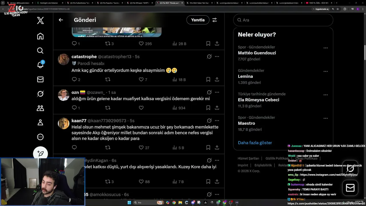This screenshot has height=206, width=366.
Task: Open Explore search in sidebar
Action: pyautogui.click(x=40, y=51)
